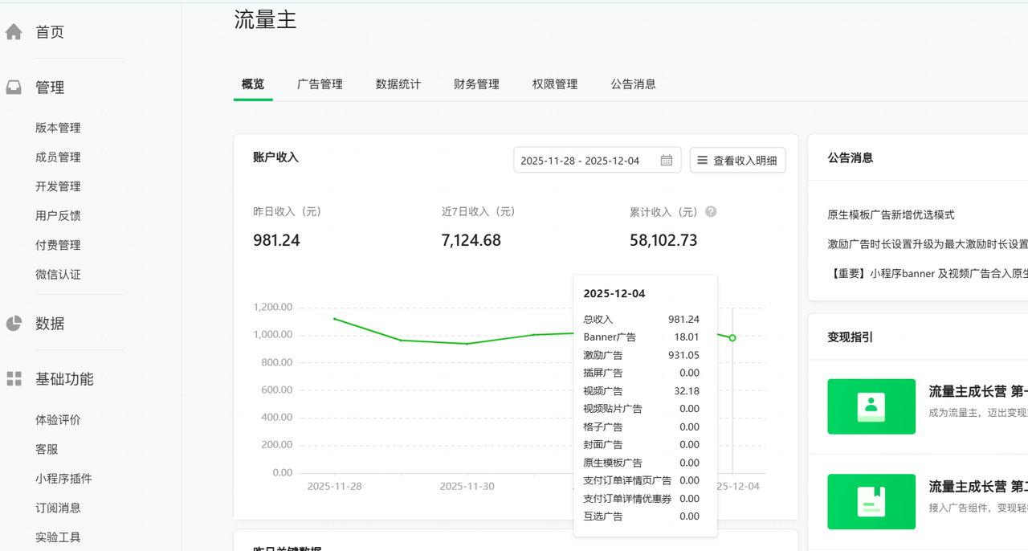This screenshot has height=551, width=1028.
Task: Open 体验评价 in the sidebar
Action: (x=58, y=420)
